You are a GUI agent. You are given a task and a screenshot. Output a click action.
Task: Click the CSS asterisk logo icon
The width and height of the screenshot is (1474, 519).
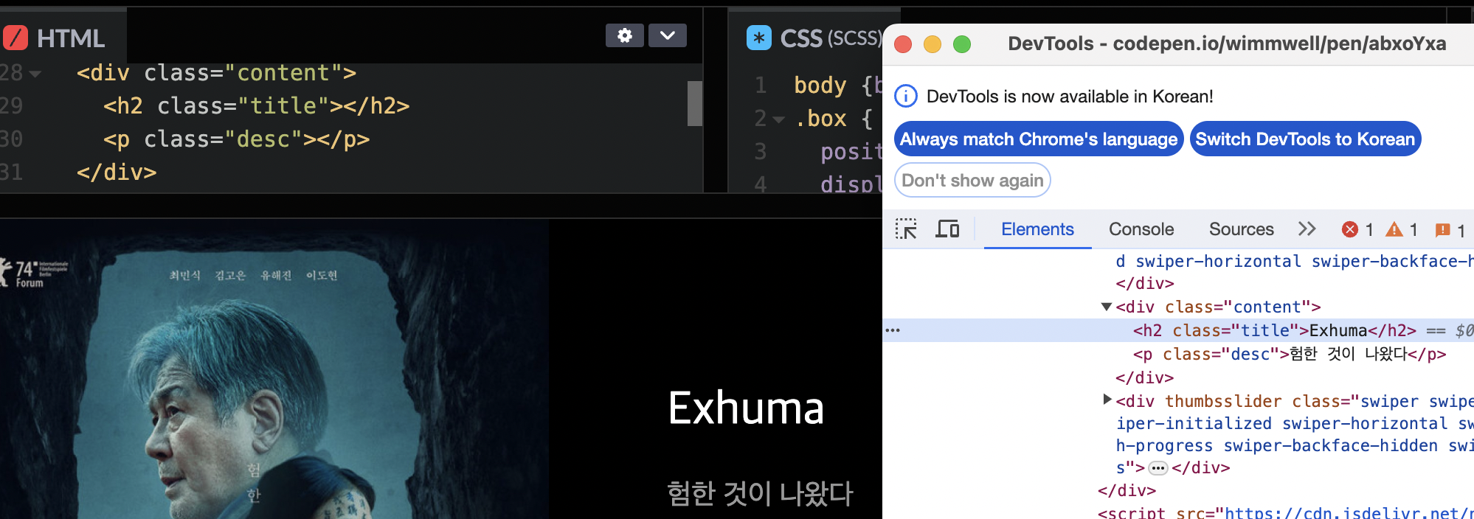[x=758, y=38]
